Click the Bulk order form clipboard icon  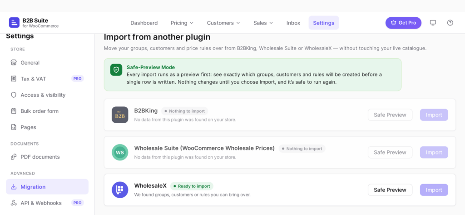pyautogui.click(x=14, y=111)
